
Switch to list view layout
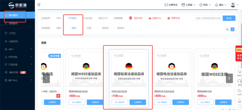[233, 29]
